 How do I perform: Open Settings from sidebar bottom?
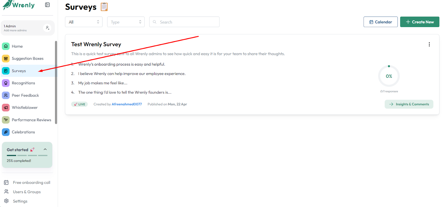(20, 201)
